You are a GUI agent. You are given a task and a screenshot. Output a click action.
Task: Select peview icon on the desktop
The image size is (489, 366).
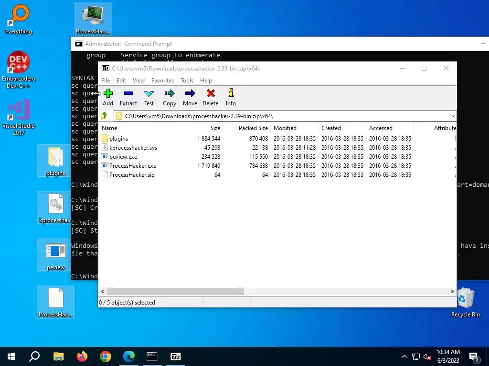(x=55, y=255)
